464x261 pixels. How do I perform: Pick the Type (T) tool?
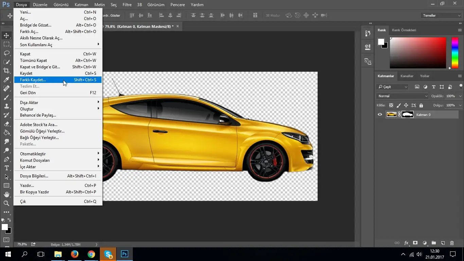pyautogui.click(x=6, y=168)
